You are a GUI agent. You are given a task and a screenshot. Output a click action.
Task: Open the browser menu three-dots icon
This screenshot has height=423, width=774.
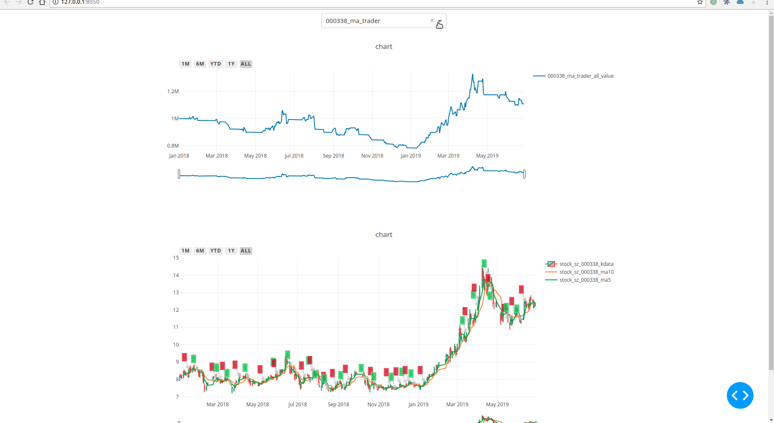point(767,3)
